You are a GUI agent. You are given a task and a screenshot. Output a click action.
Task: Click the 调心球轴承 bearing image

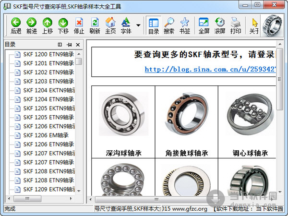(250, 114)
